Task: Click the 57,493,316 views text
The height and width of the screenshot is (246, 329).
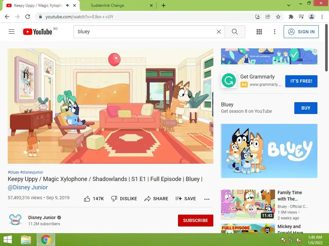Action: [x=25, y=198]
